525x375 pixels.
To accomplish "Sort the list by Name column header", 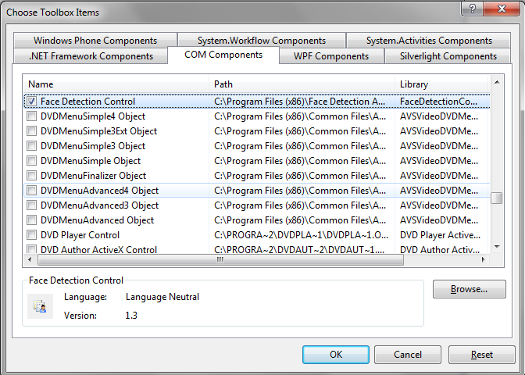I will (x=117, y=84).
